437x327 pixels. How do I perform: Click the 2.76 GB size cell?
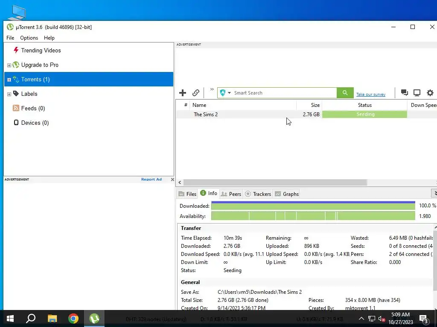pos(311,114)
